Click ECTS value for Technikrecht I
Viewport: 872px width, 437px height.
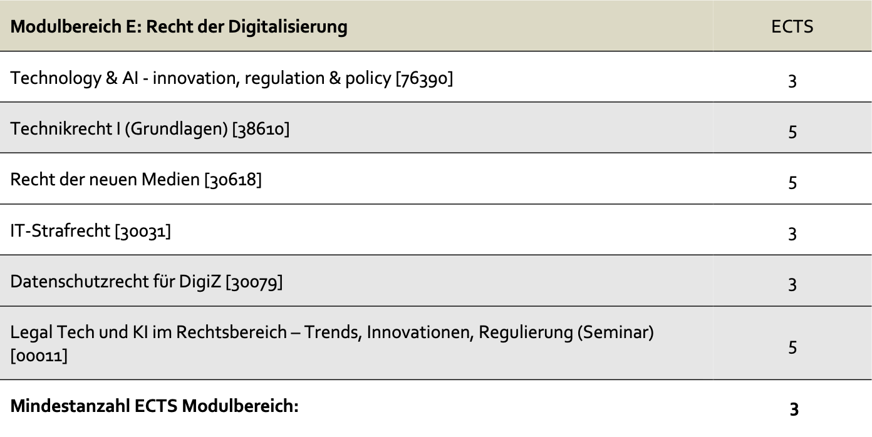(x=792, y=131)
